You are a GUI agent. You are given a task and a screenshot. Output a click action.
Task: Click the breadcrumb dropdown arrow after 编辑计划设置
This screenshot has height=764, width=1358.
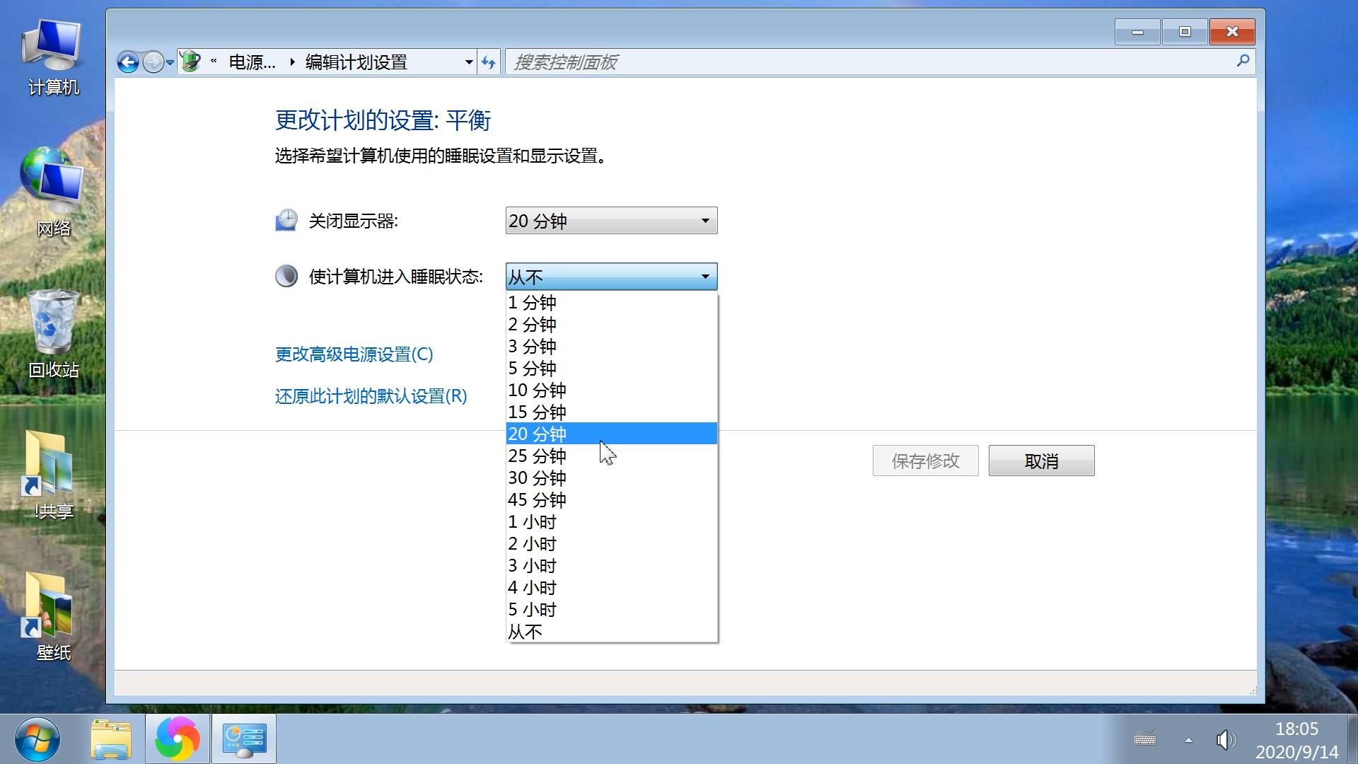click(468, 62)
